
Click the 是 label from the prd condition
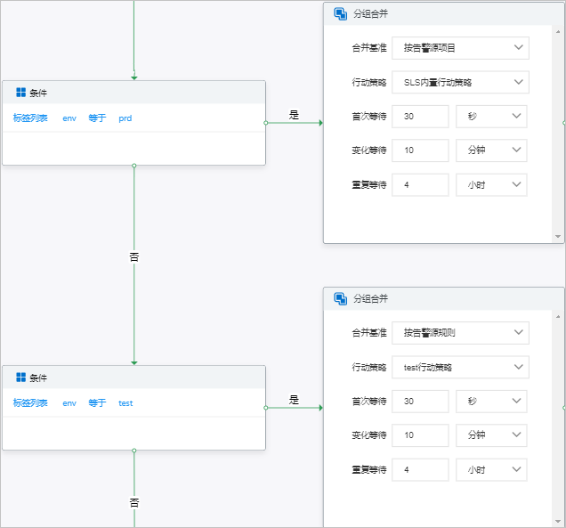(294, 115)
